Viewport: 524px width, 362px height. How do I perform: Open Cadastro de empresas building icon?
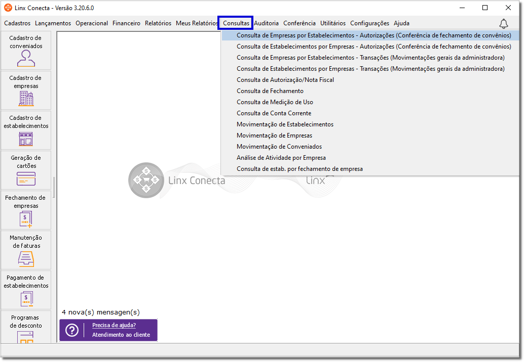click(x=26, y=98)
